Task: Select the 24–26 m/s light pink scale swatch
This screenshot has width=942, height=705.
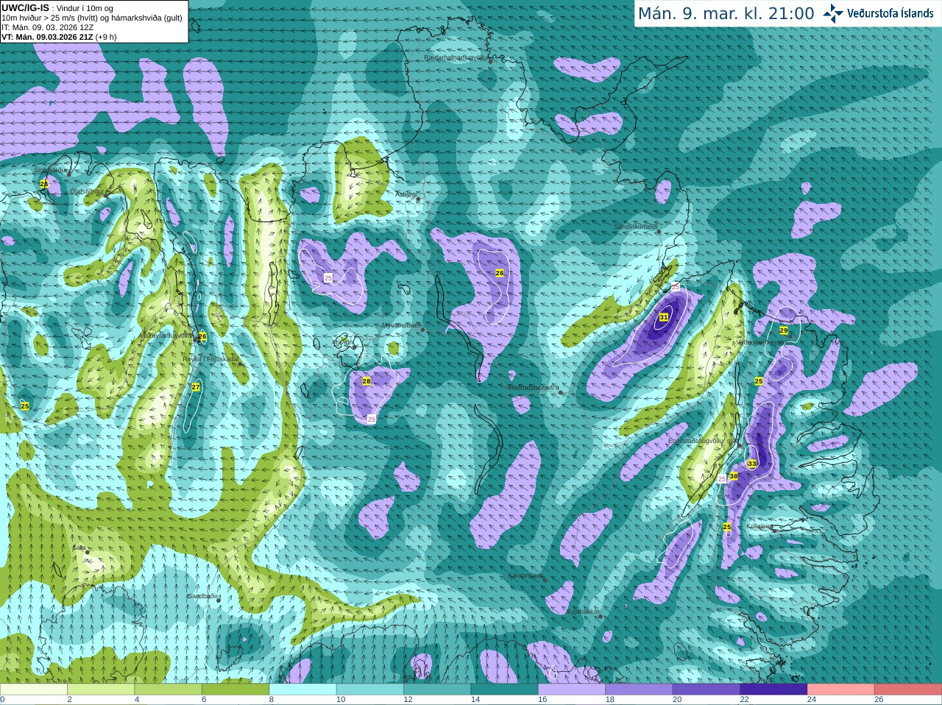Action: (x=841, y=690)
